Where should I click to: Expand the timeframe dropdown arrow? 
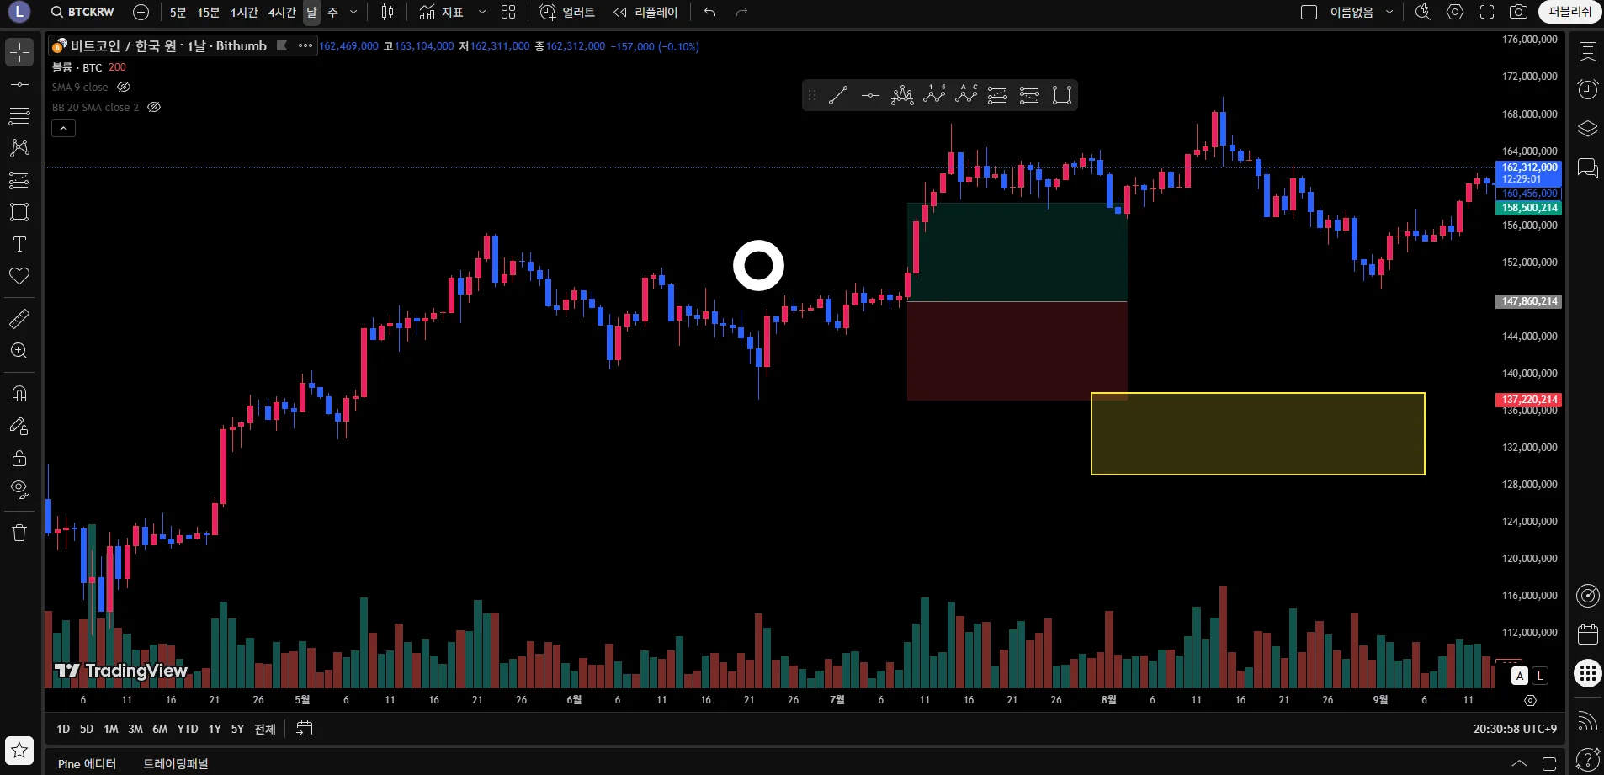(x=353, y=12)
